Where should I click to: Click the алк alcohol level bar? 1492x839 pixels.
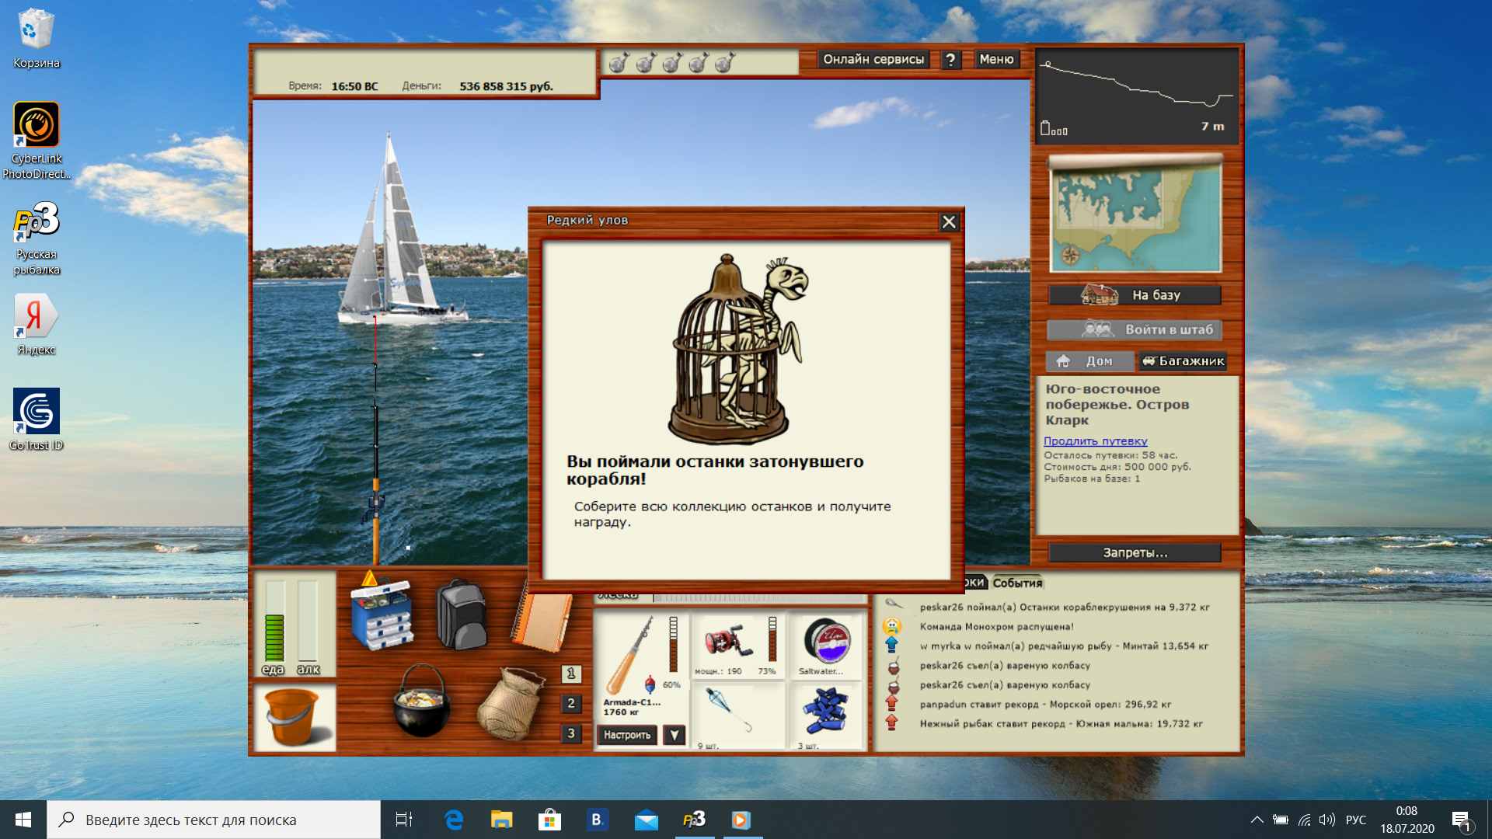pyautogui.click(x=309, y=621)
